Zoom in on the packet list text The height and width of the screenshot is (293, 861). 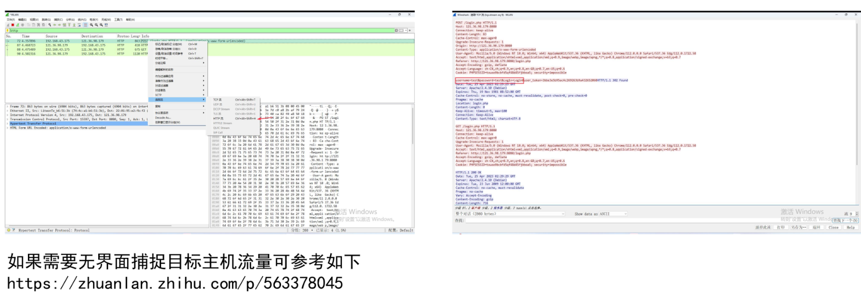[x=91, y=25]
